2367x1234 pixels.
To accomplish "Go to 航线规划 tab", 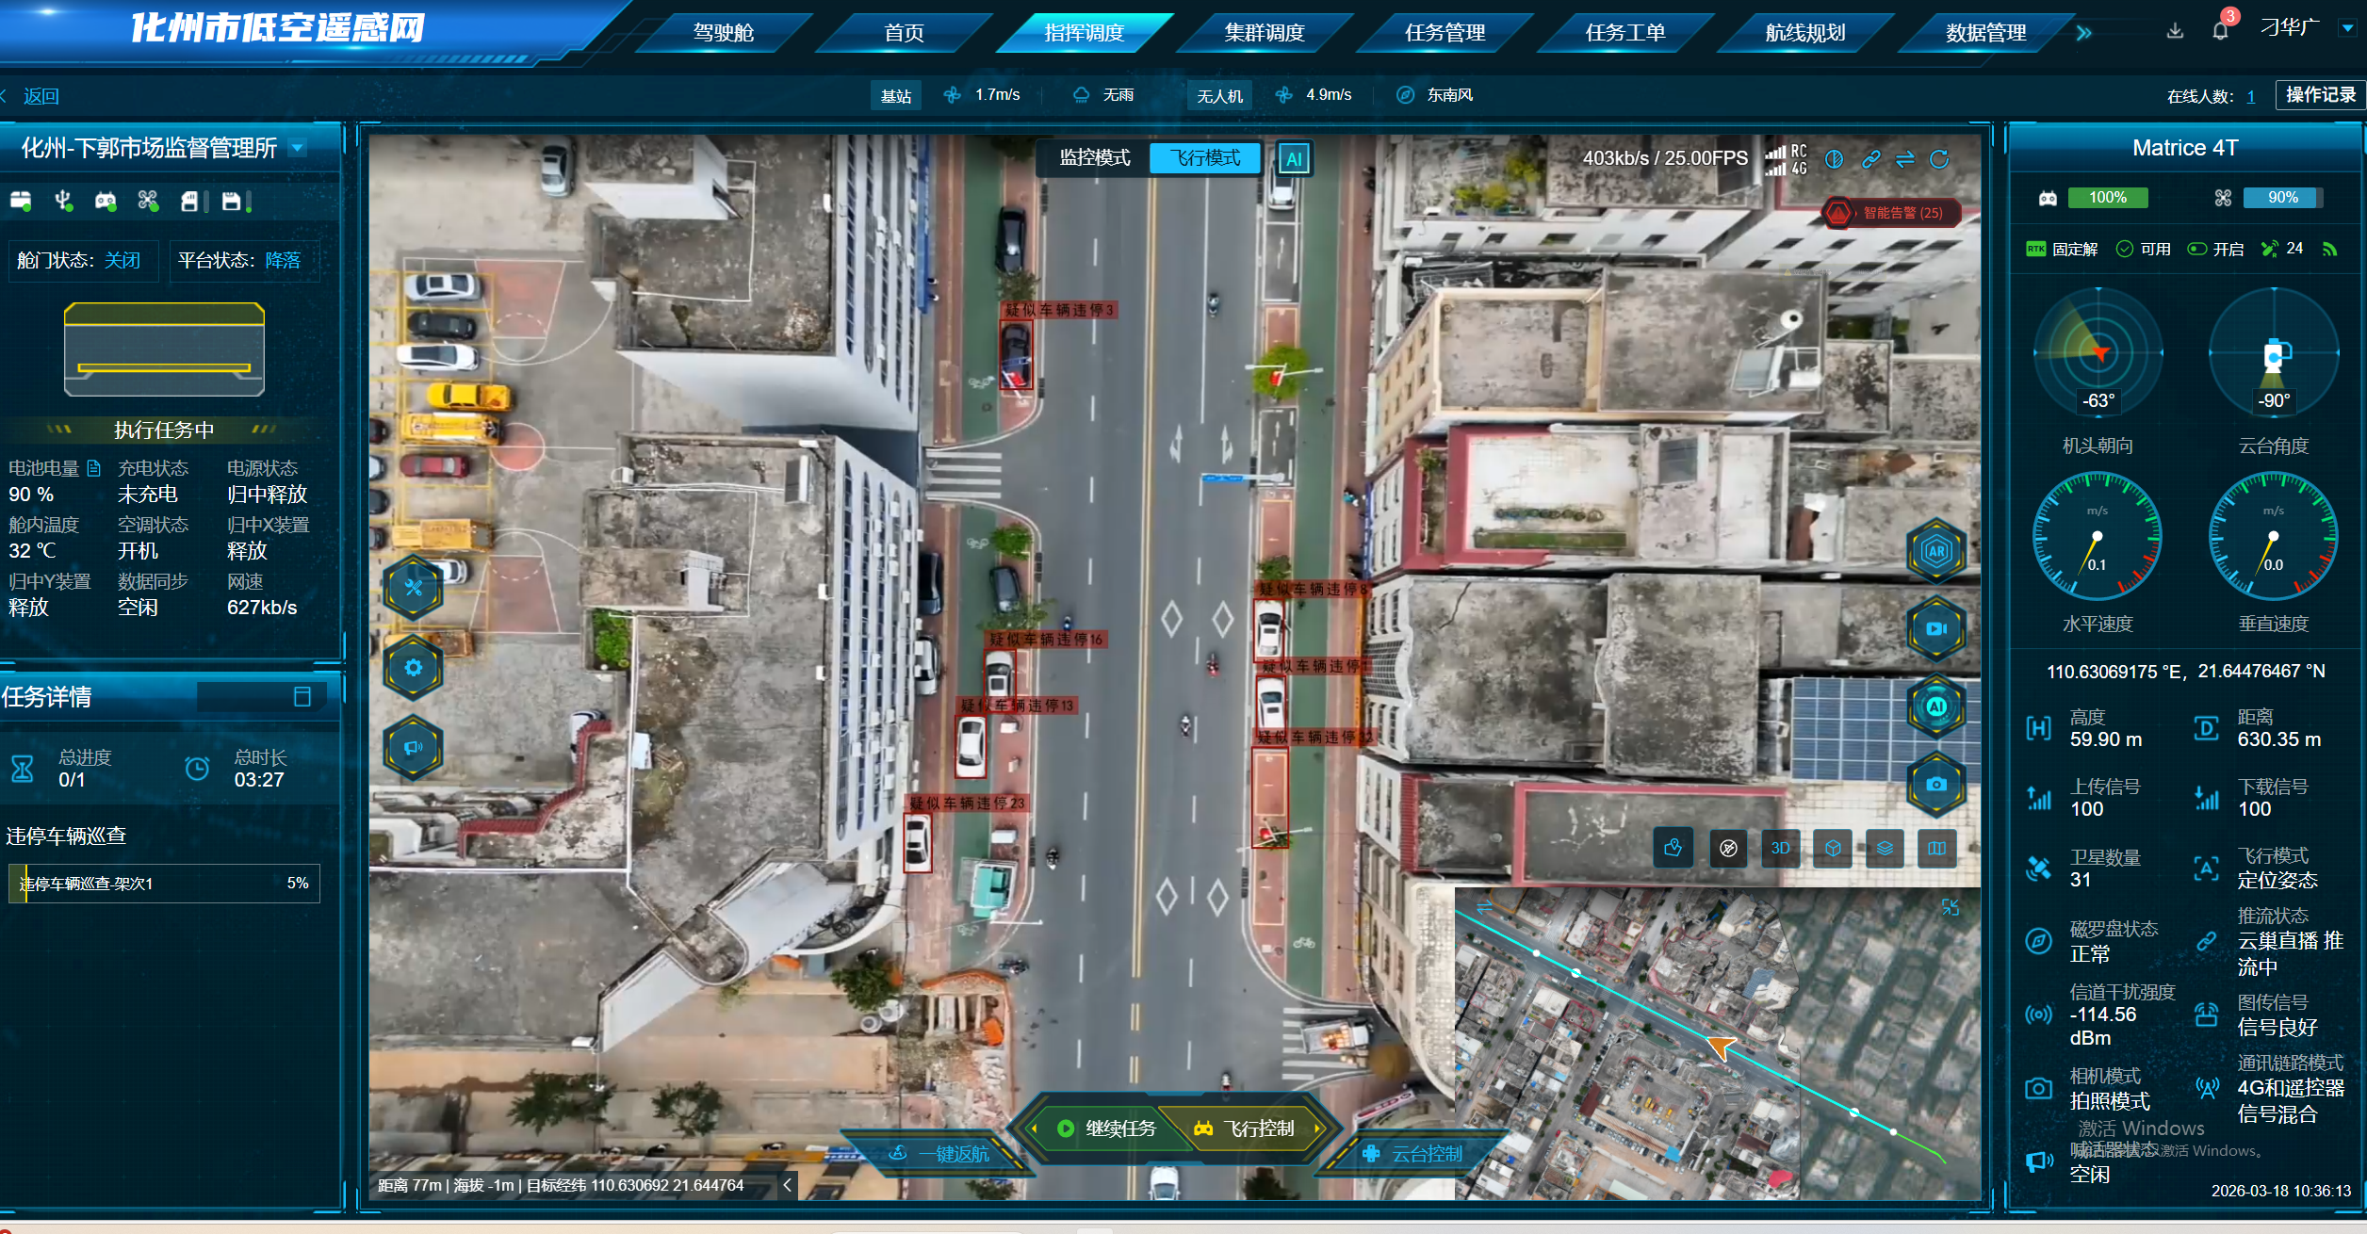I will [1804, 33].
